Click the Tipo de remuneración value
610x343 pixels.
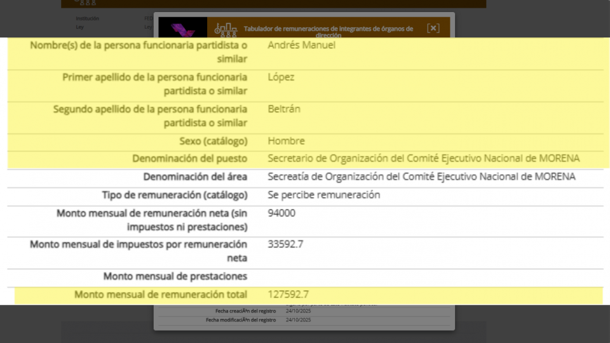[323, 195]
